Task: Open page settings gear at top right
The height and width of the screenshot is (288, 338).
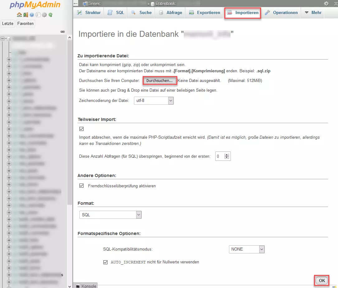Action: click(326, 3)
